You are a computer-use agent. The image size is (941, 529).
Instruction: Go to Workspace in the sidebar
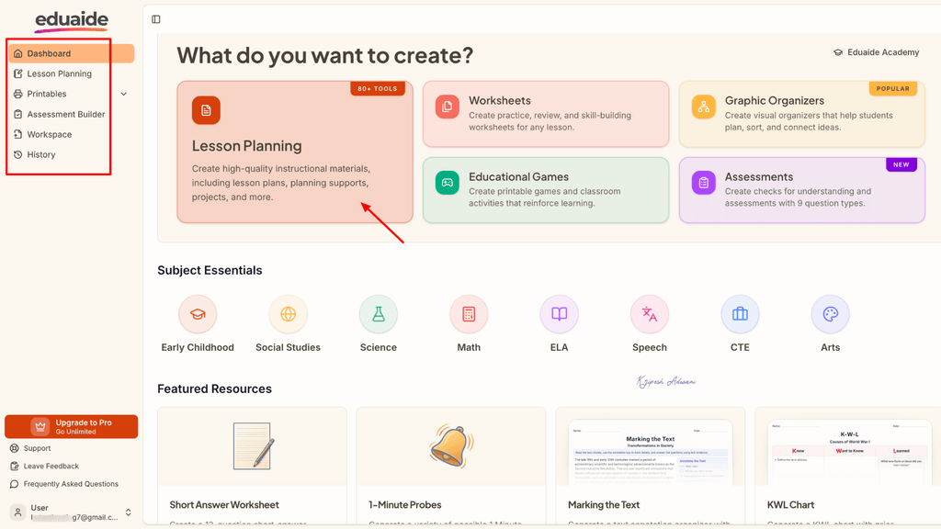click(x=50, y=134)
